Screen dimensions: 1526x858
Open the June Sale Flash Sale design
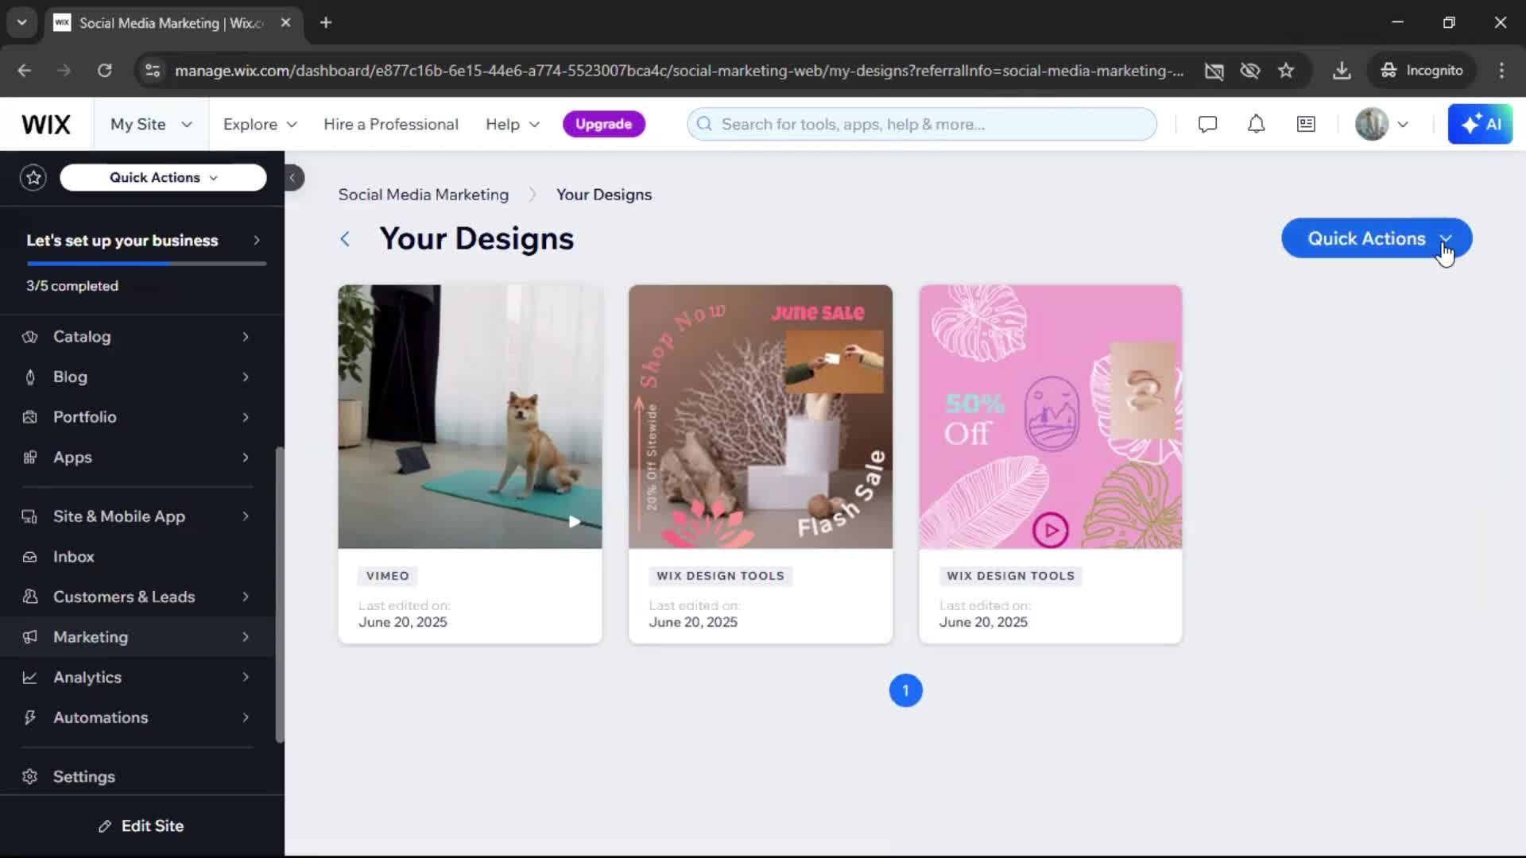[760, 416]
